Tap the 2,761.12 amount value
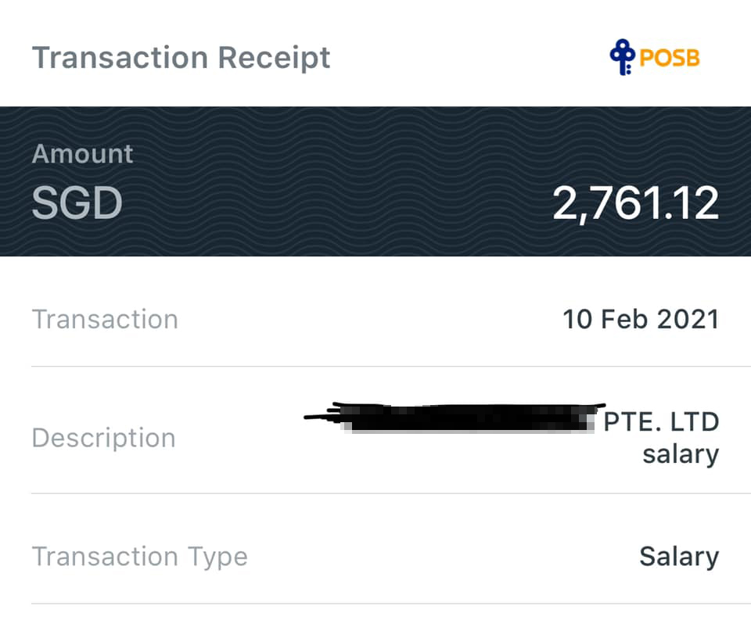 (634, 204)
